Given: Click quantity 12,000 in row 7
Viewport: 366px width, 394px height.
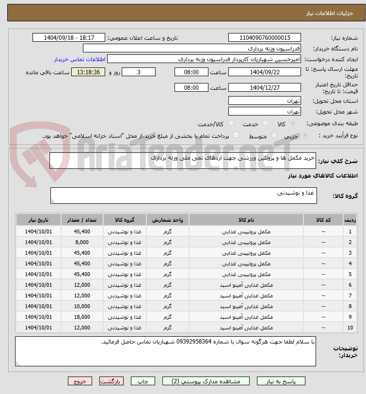Looking at the screenshot, I should point(82,295).
